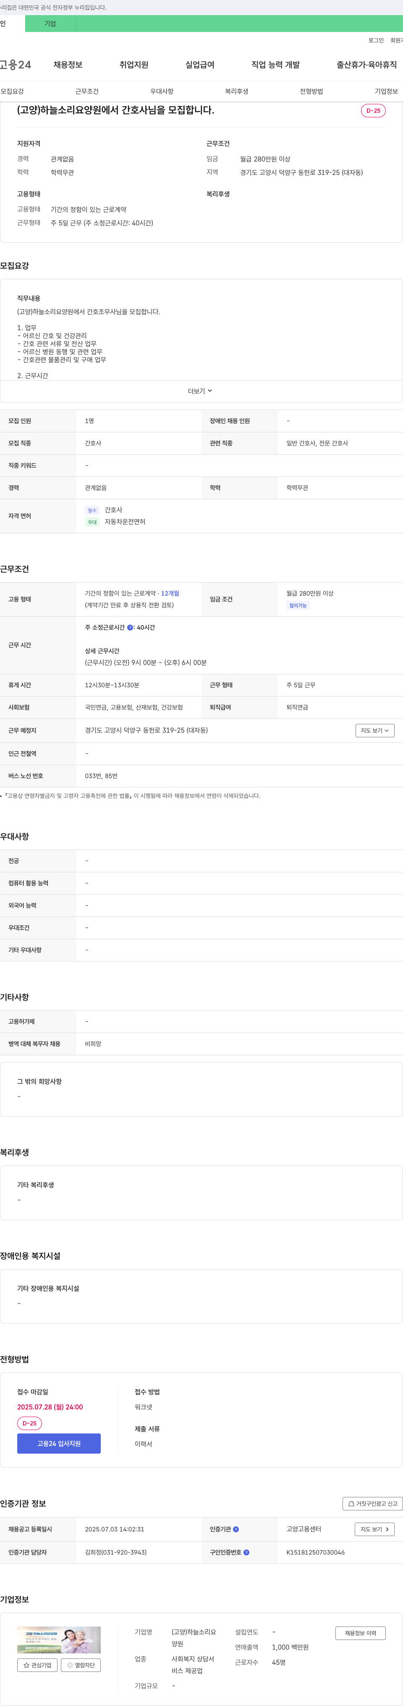
Task: Click the D-25 badge near job title
Action: (373, 111)
